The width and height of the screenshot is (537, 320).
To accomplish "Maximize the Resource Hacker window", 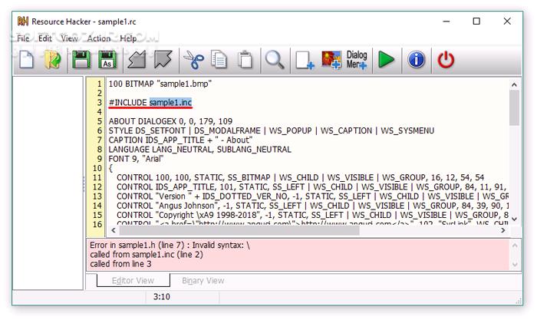I will pos(476,21).
